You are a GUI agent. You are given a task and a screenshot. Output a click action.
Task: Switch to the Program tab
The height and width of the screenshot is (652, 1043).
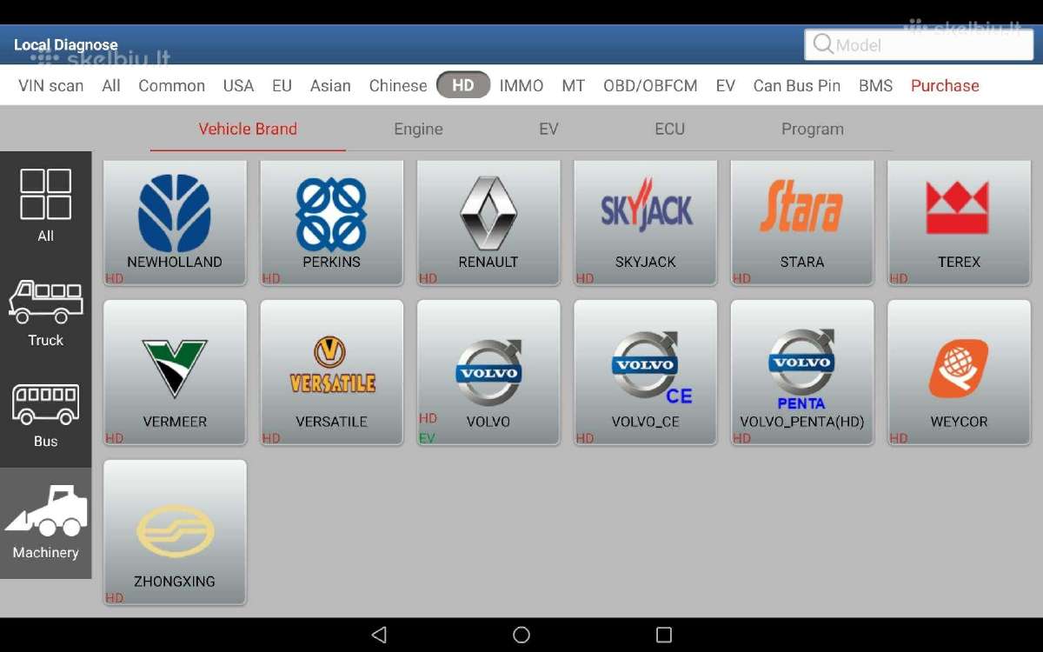click(x=813, y=129)
